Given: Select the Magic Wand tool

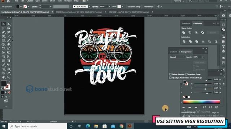Looking at the screenshot, I should point(3,28).
